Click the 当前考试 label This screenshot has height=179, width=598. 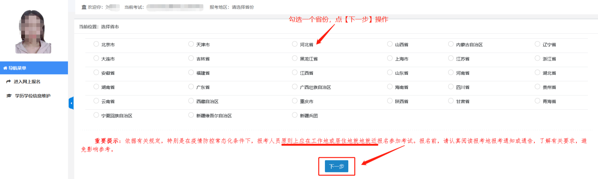pyautogui.click(x=134, y=7)
